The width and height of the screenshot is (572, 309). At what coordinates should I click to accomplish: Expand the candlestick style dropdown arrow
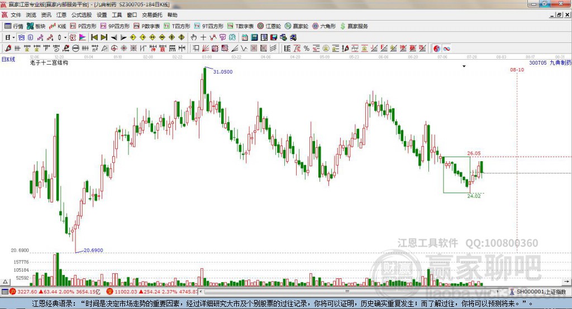pos(65,37)
